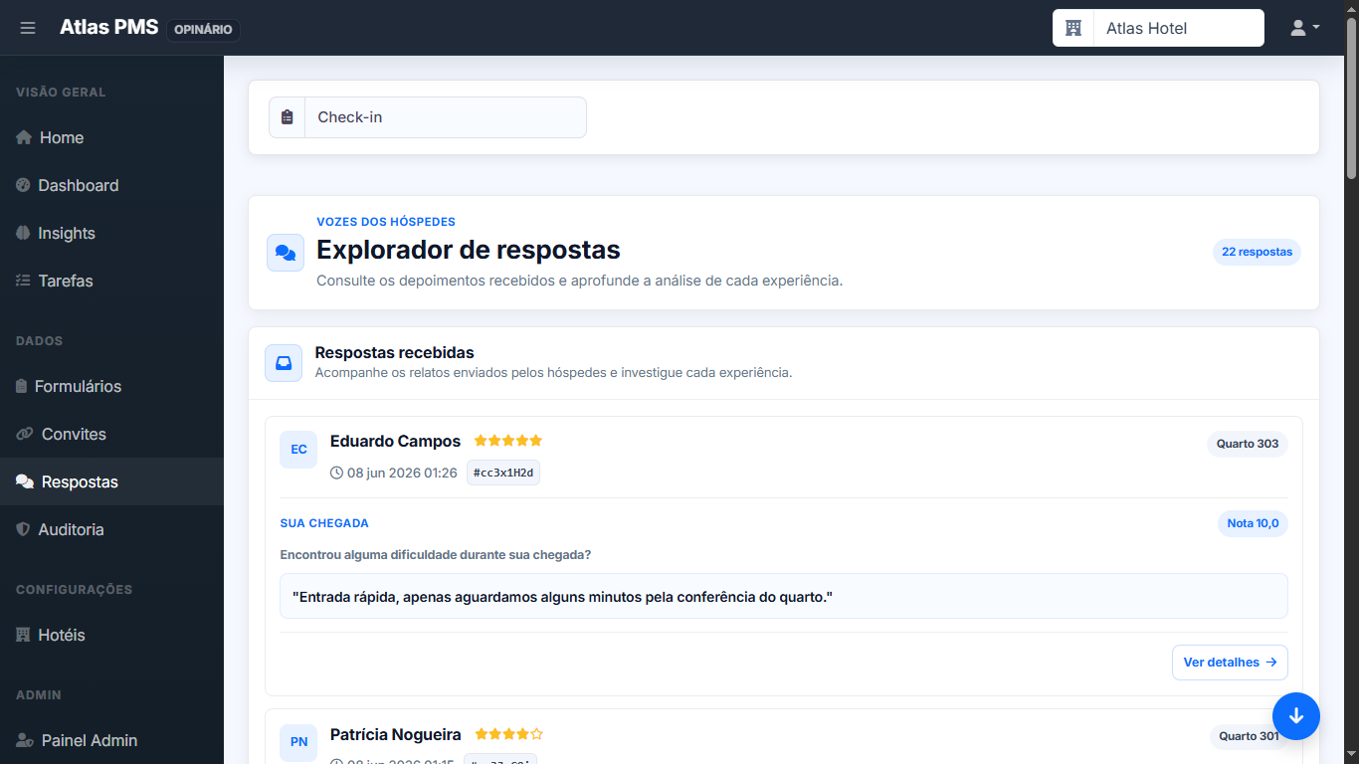
Task: Open Ver detalhes for Eduardo Campos
Action: pos(1230,663)
